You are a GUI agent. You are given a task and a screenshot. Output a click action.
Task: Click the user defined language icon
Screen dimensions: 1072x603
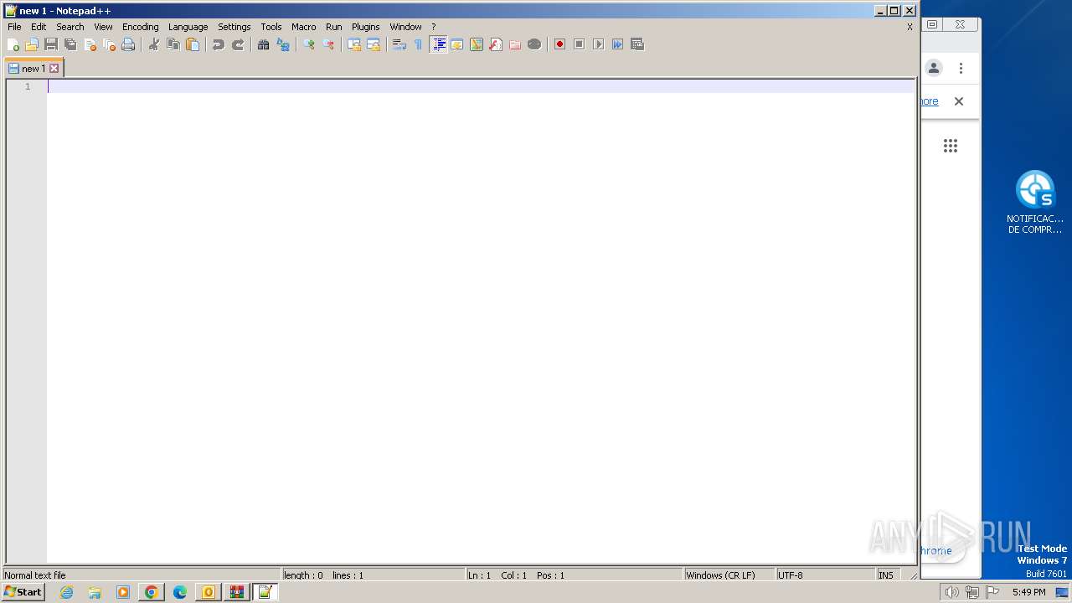pyautogui.click(x=457, y=44)
